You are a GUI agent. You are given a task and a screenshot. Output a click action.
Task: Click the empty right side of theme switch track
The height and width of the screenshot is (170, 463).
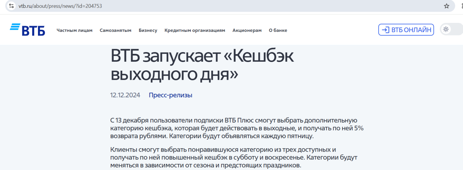pyautogui.click(x=457, y=29)
